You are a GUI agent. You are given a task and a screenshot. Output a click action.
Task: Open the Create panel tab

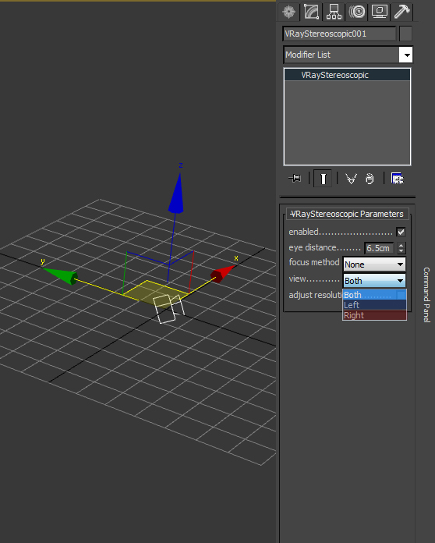288,12
